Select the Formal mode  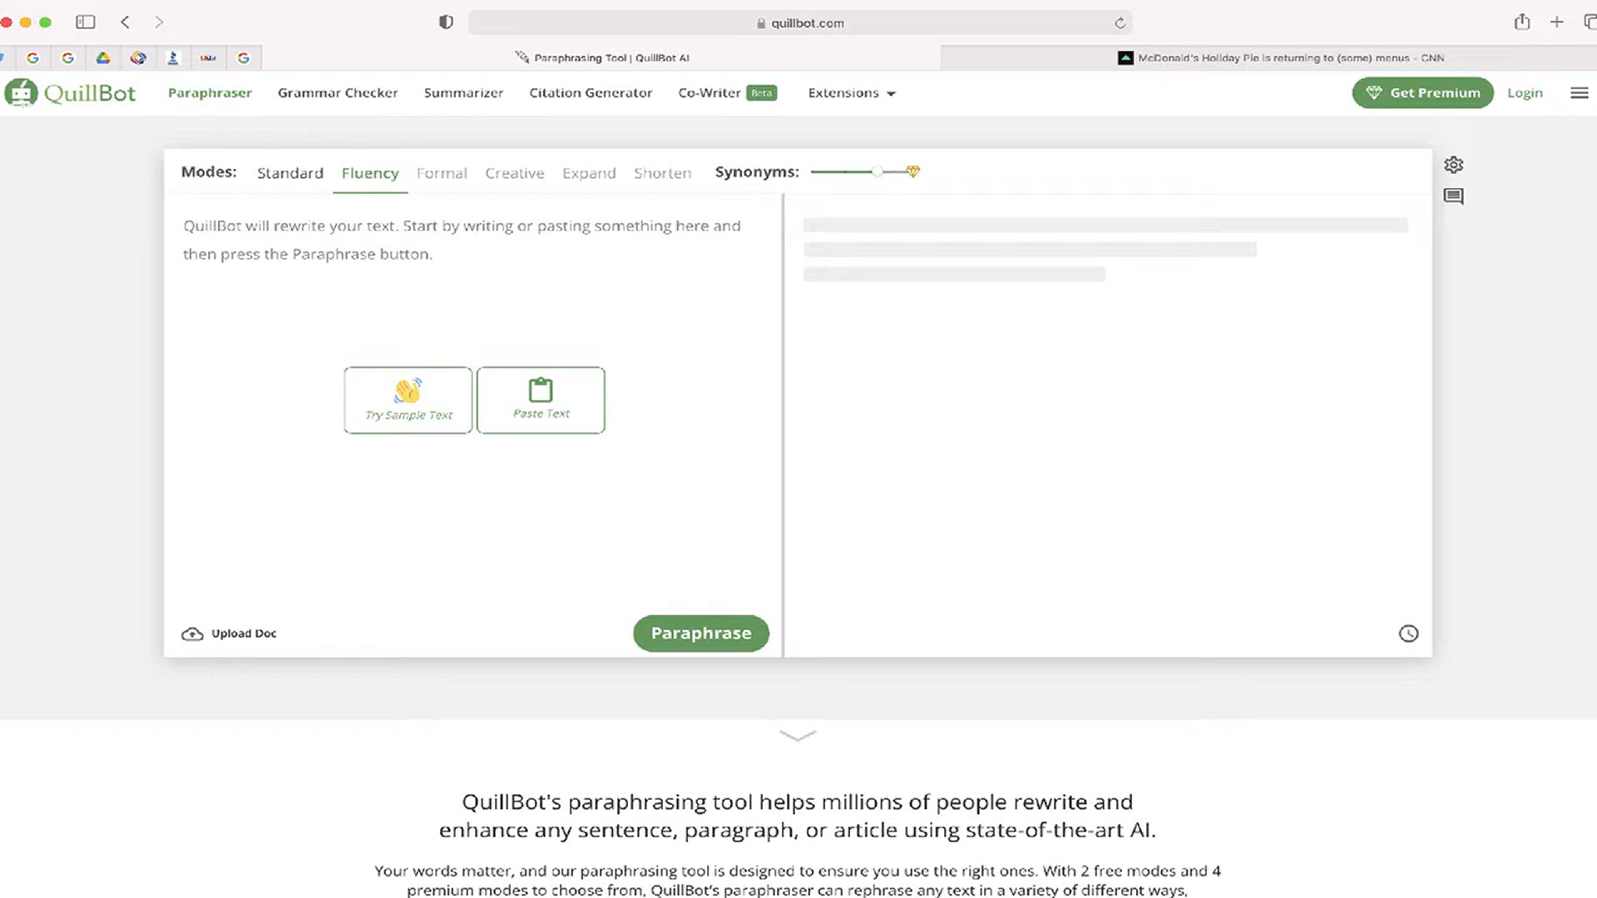coord(442,173)
